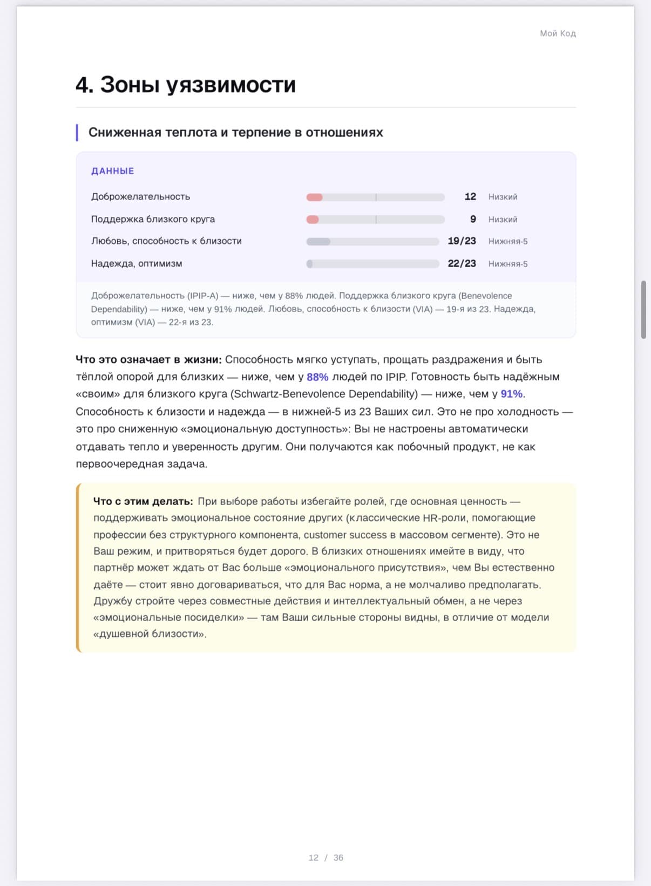This screenshot has width=651, height=886.
Task: Click the rank value "22/23"
Action: [x=462, y=264]
